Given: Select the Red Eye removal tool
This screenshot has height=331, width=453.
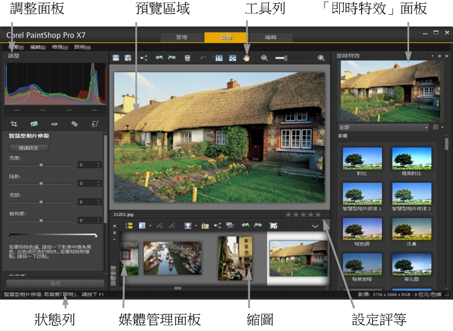Looking at the screenshot, I should coord(54,123).
